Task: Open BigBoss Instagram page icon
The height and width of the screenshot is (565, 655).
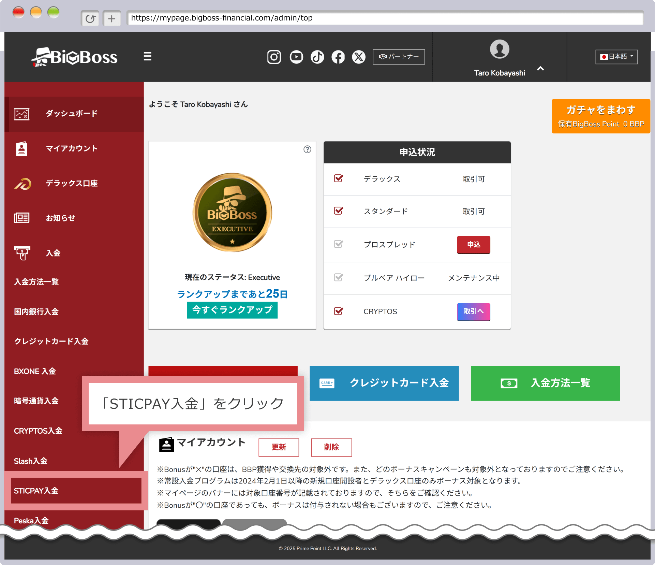Action: (x=274, y=57)
